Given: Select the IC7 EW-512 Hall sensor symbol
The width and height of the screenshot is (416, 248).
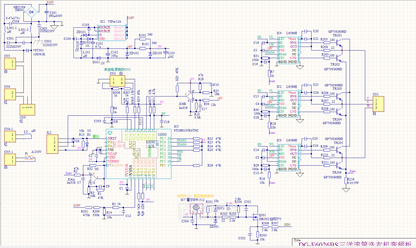Looking at the screenshot, I should coord(197,209).
